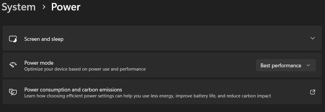Click 'Learn how choosing efficient power settings' text
The image size is (325, 112).
[x=147, y=96]
